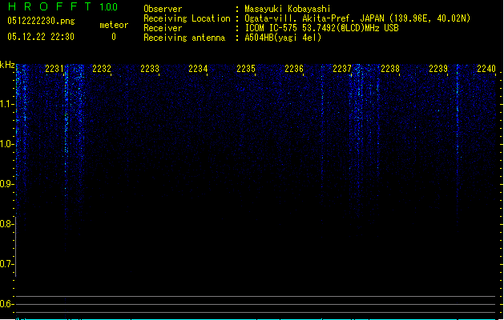Click time marker 2238
Image resolution: width=504 pixels, height=320 pixels.
pyautogui.click(x=390, y=69)
